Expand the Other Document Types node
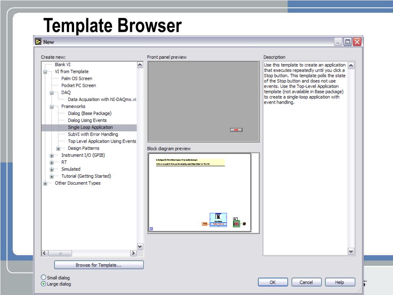Image resolution: width=393 pixels, height=295 pixels. (45, 184)
